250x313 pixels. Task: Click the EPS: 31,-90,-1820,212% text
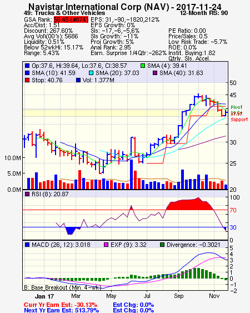125,19
